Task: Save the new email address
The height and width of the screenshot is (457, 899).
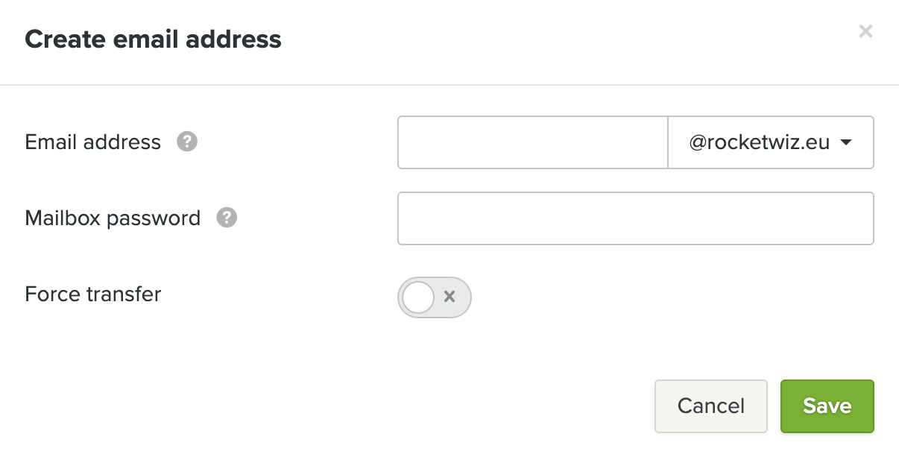Action: tap(827, 406)
